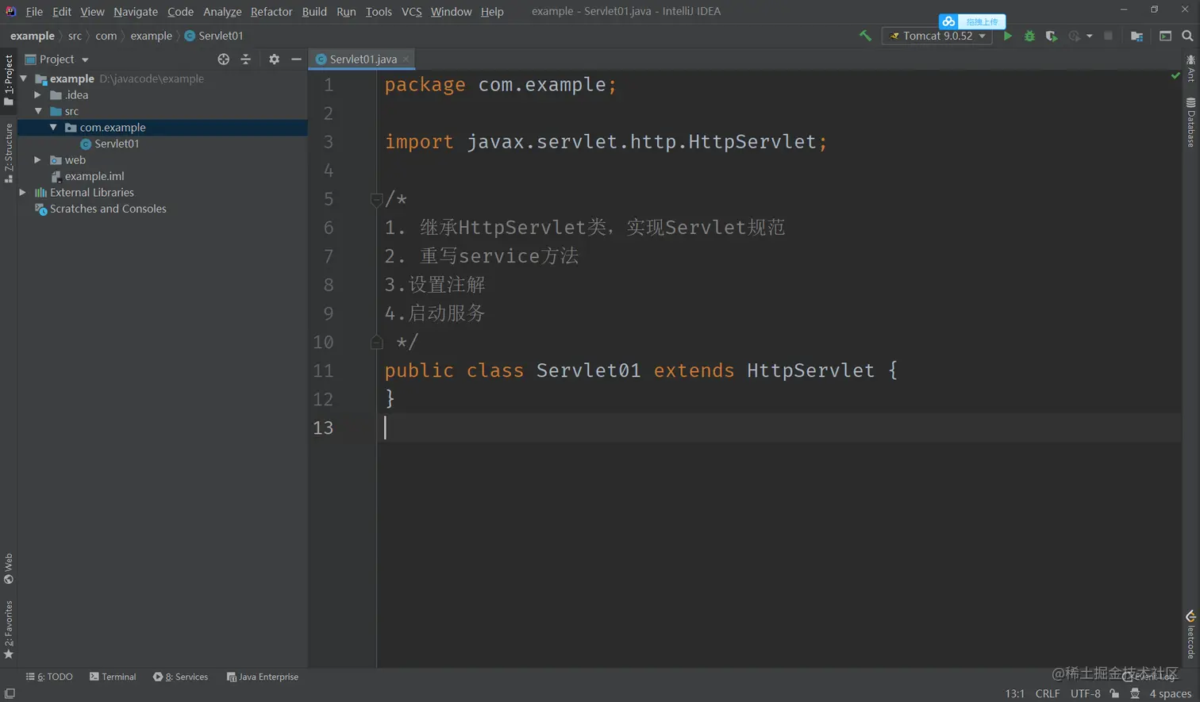1200x702 pixels.
Task: Expand the .idea folder
Action: pyautogui.click(x=37, y=95)
